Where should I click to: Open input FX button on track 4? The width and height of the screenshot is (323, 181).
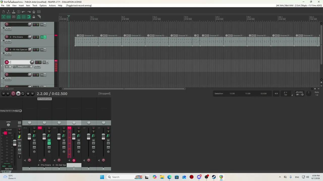point(14,67)
